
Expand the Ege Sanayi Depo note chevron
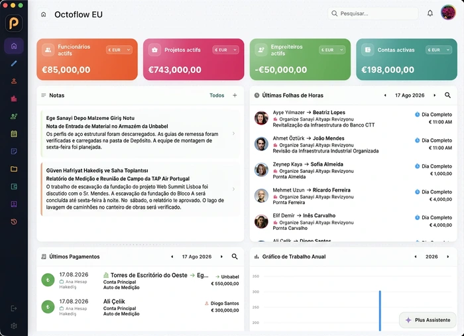233,133
